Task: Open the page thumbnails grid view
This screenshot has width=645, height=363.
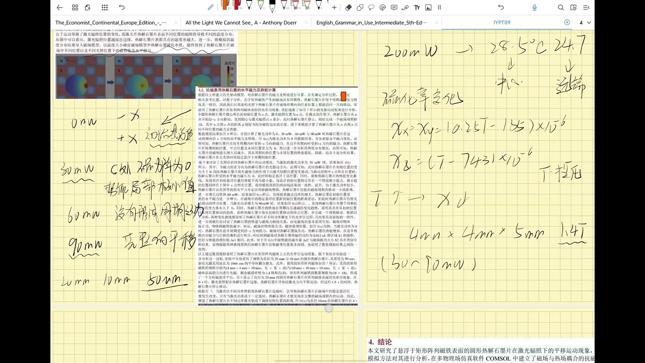Action: coord(75,8)
